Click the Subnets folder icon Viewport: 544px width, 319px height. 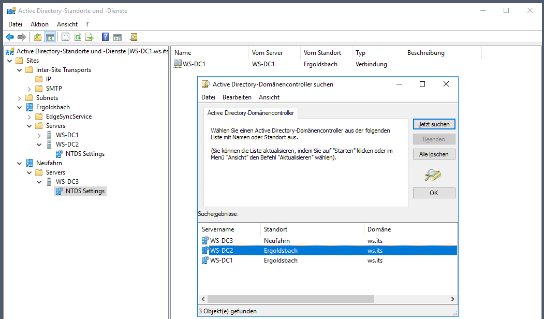(x=29, y=97)
